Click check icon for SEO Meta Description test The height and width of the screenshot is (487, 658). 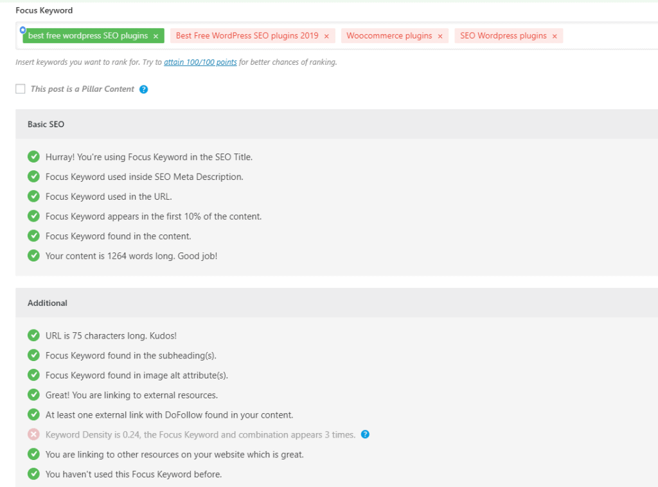click(33, 177)
